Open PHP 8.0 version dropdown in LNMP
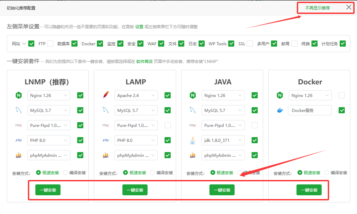The width and height of the screenshot is (357, 214). pyautogui.click(x=49, y=140)
